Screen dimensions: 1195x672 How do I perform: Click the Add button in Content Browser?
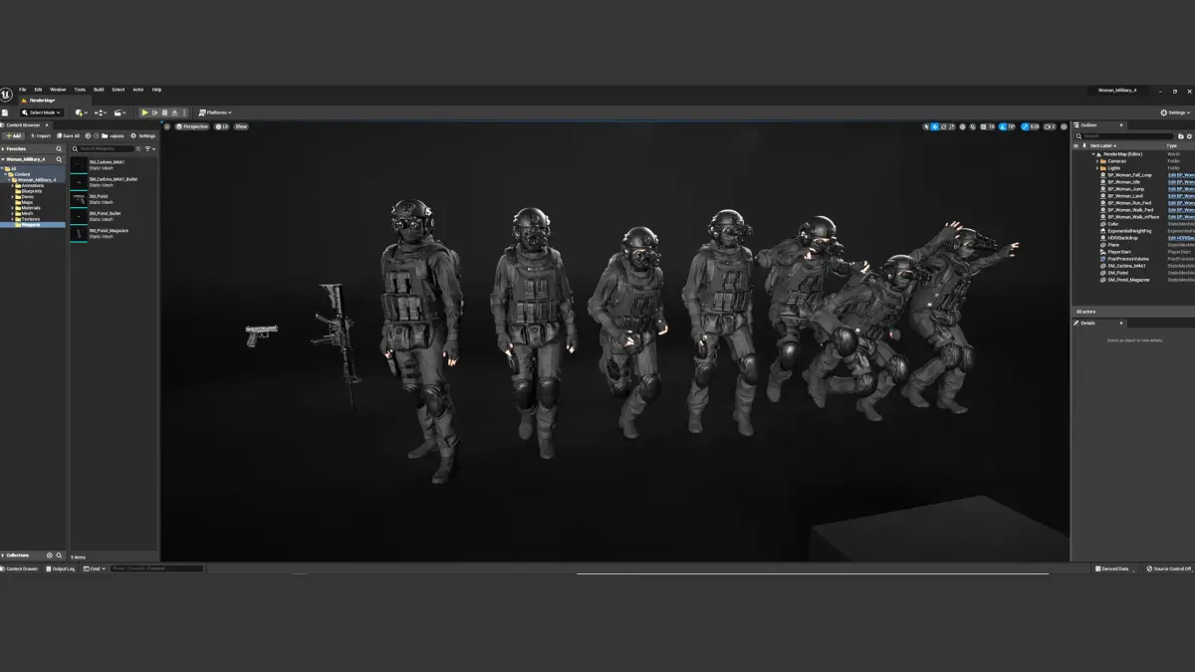point(13,135)
